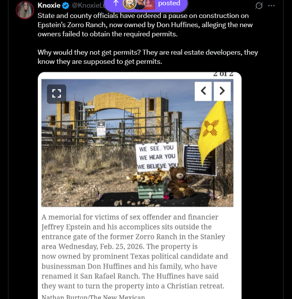Advance to the next gallery photo

[x=222, y=91]
